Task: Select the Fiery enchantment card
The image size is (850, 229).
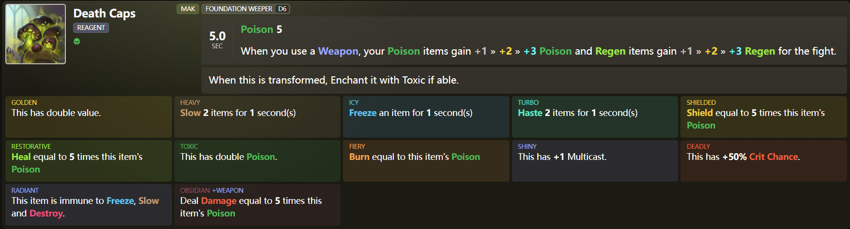Action: tap(426, 160)
